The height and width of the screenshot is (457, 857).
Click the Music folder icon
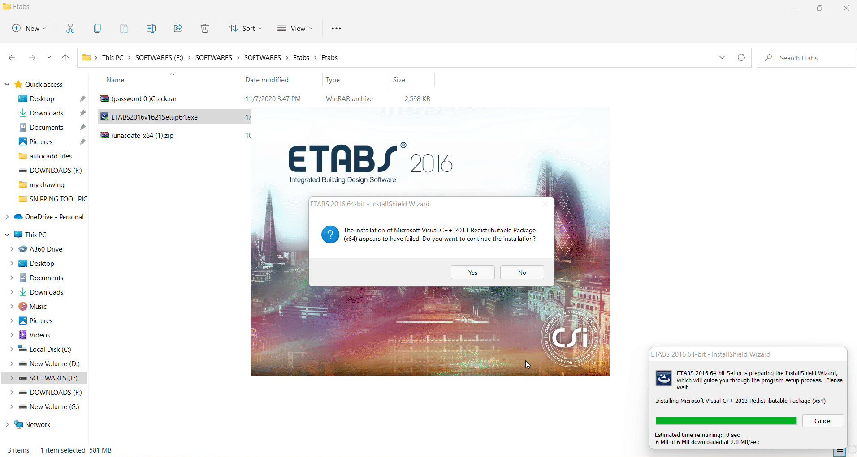click(23, 306)
